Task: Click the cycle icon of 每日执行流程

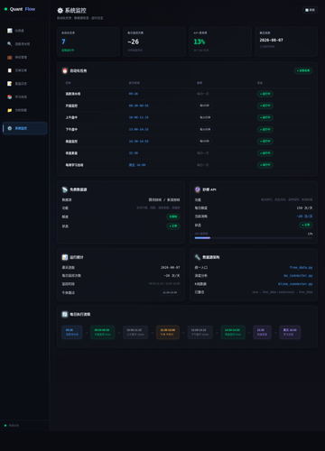Action: tap(65, 314)
